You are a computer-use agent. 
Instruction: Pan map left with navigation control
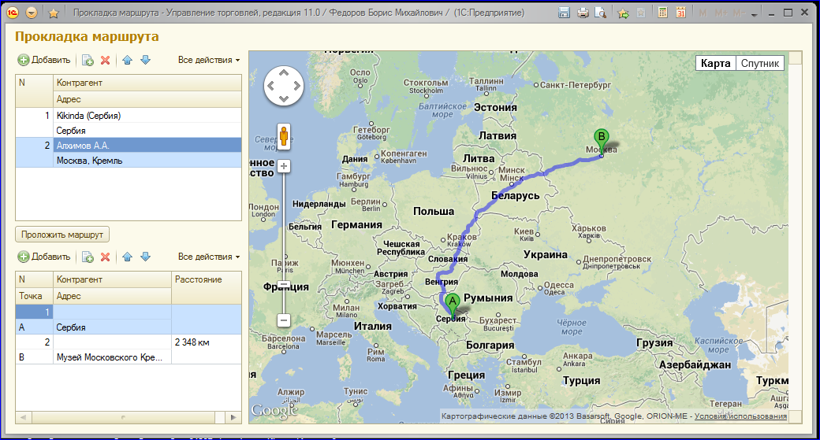point(271,86)
